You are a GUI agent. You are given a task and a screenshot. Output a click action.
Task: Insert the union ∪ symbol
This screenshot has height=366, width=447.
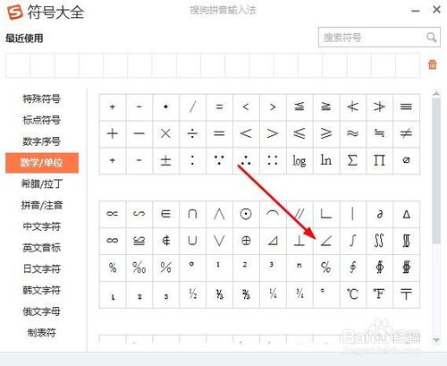click(192, 241)
